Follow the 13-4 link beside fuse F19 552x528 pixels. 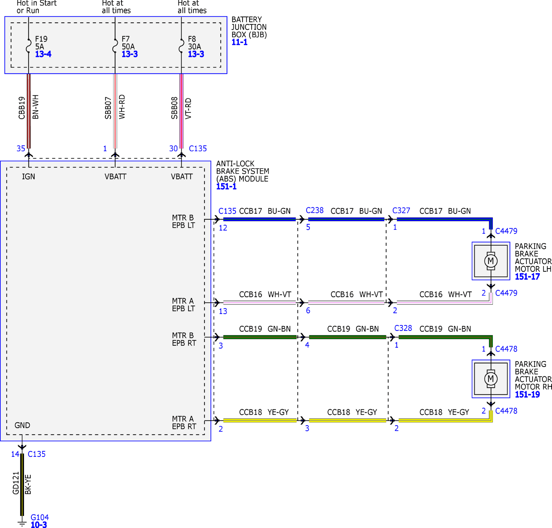43,54
